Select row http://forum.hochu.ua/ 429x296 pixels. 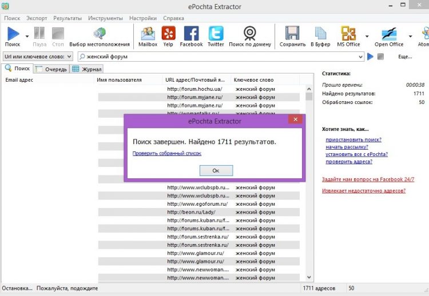[x=198, y=89]
